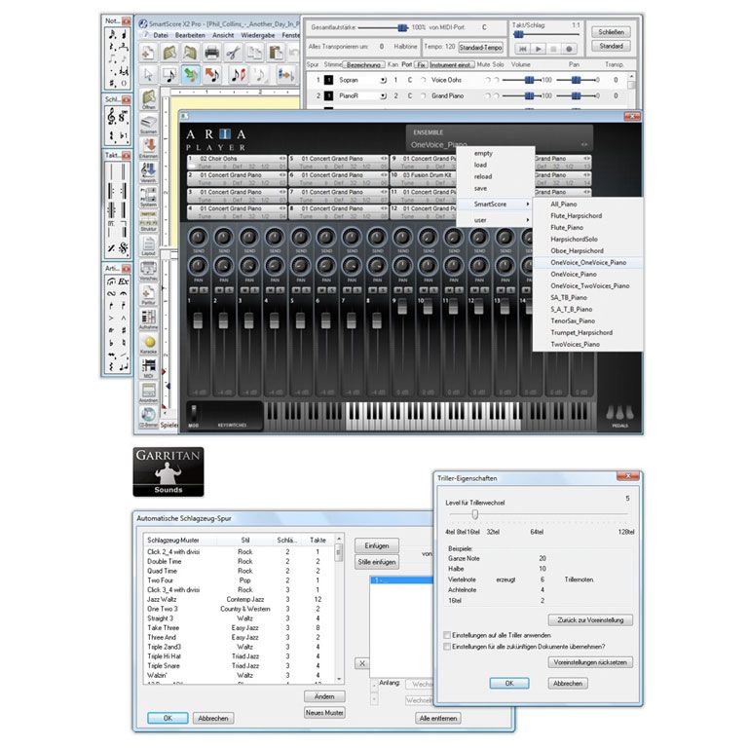Click OK in Triller-Eigenschaften dialog
Screen dimensions: 748x748
click(509, 683)
